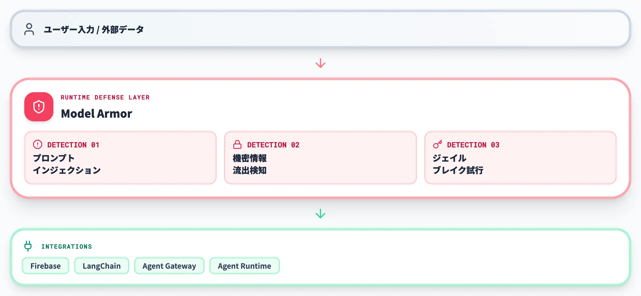Choose the Agent Runtime chip

[x=245, y=266]
